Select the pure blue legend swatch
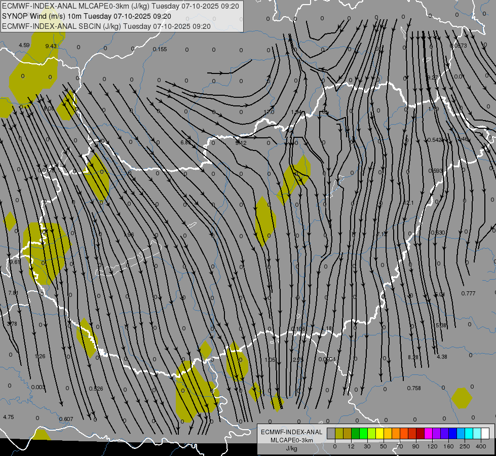 (452, 433)
